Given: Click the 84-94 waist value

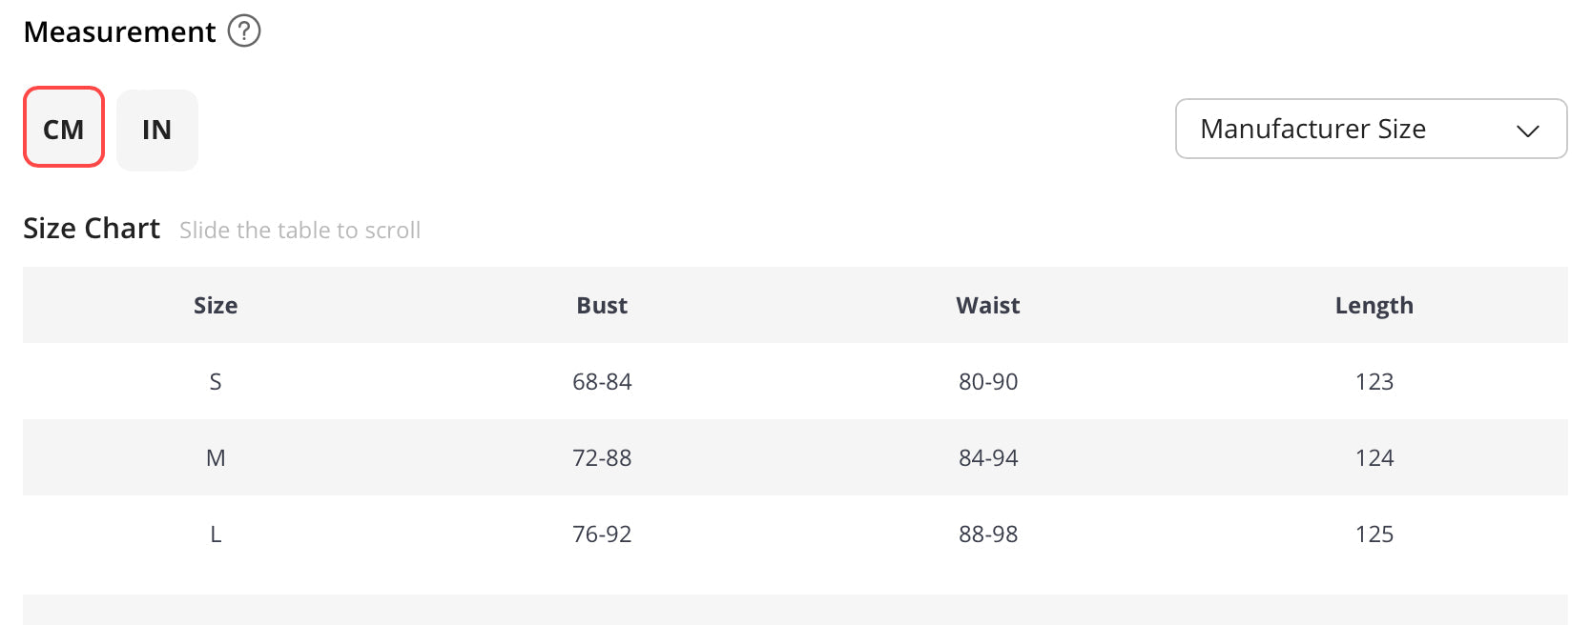Looking at the screenshot, I should (x=988, y=458).
